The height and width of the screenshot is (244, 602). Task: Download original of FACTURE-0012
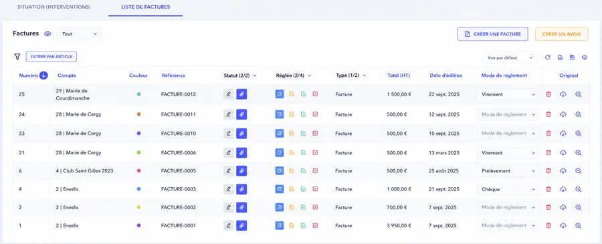563,94
